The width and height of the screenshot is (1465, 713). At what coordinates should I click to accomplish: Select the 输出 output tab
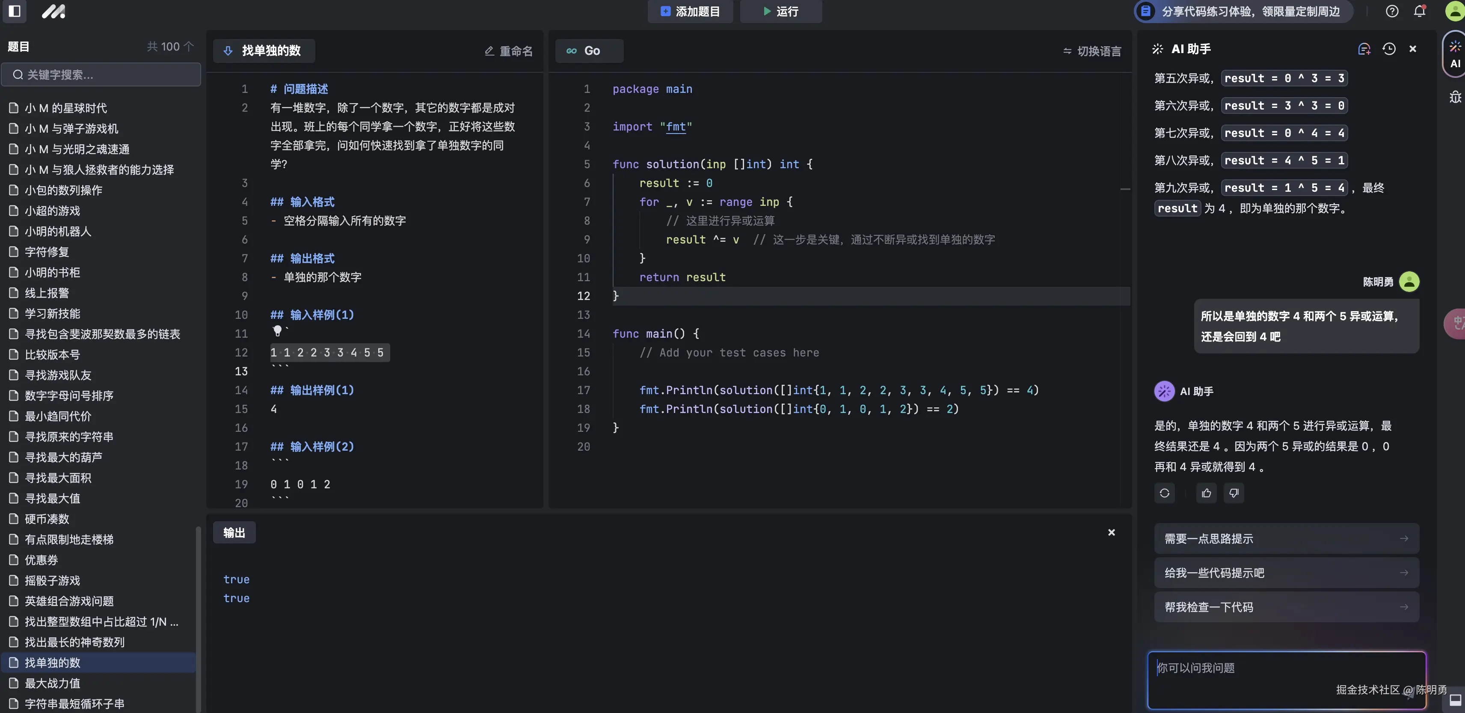234,533
